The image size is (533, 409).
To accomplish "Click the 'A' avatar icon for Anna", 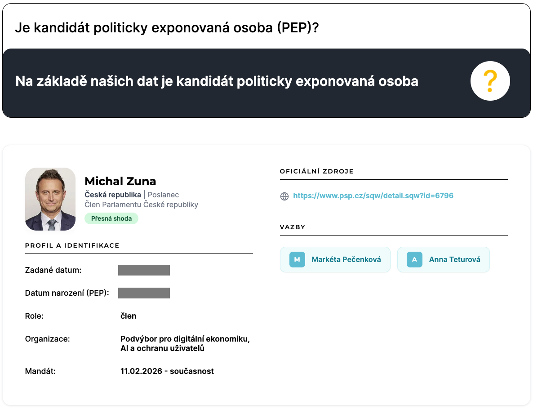I will click(414, 259).
